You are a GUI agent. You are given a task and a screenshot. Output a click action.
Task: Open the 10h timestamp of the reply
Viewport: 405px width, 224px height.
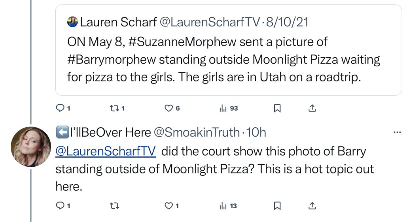click(256, 133)
